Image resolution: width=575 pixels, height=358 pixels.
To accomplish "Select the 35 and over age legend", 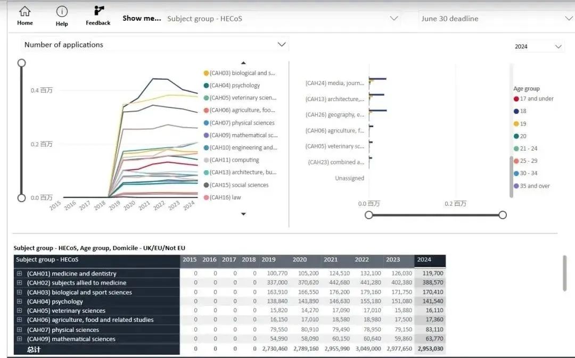I will [532, 186].
